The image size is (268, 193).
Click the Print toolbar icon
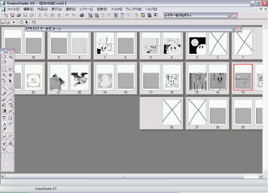(x=82, y=15)
